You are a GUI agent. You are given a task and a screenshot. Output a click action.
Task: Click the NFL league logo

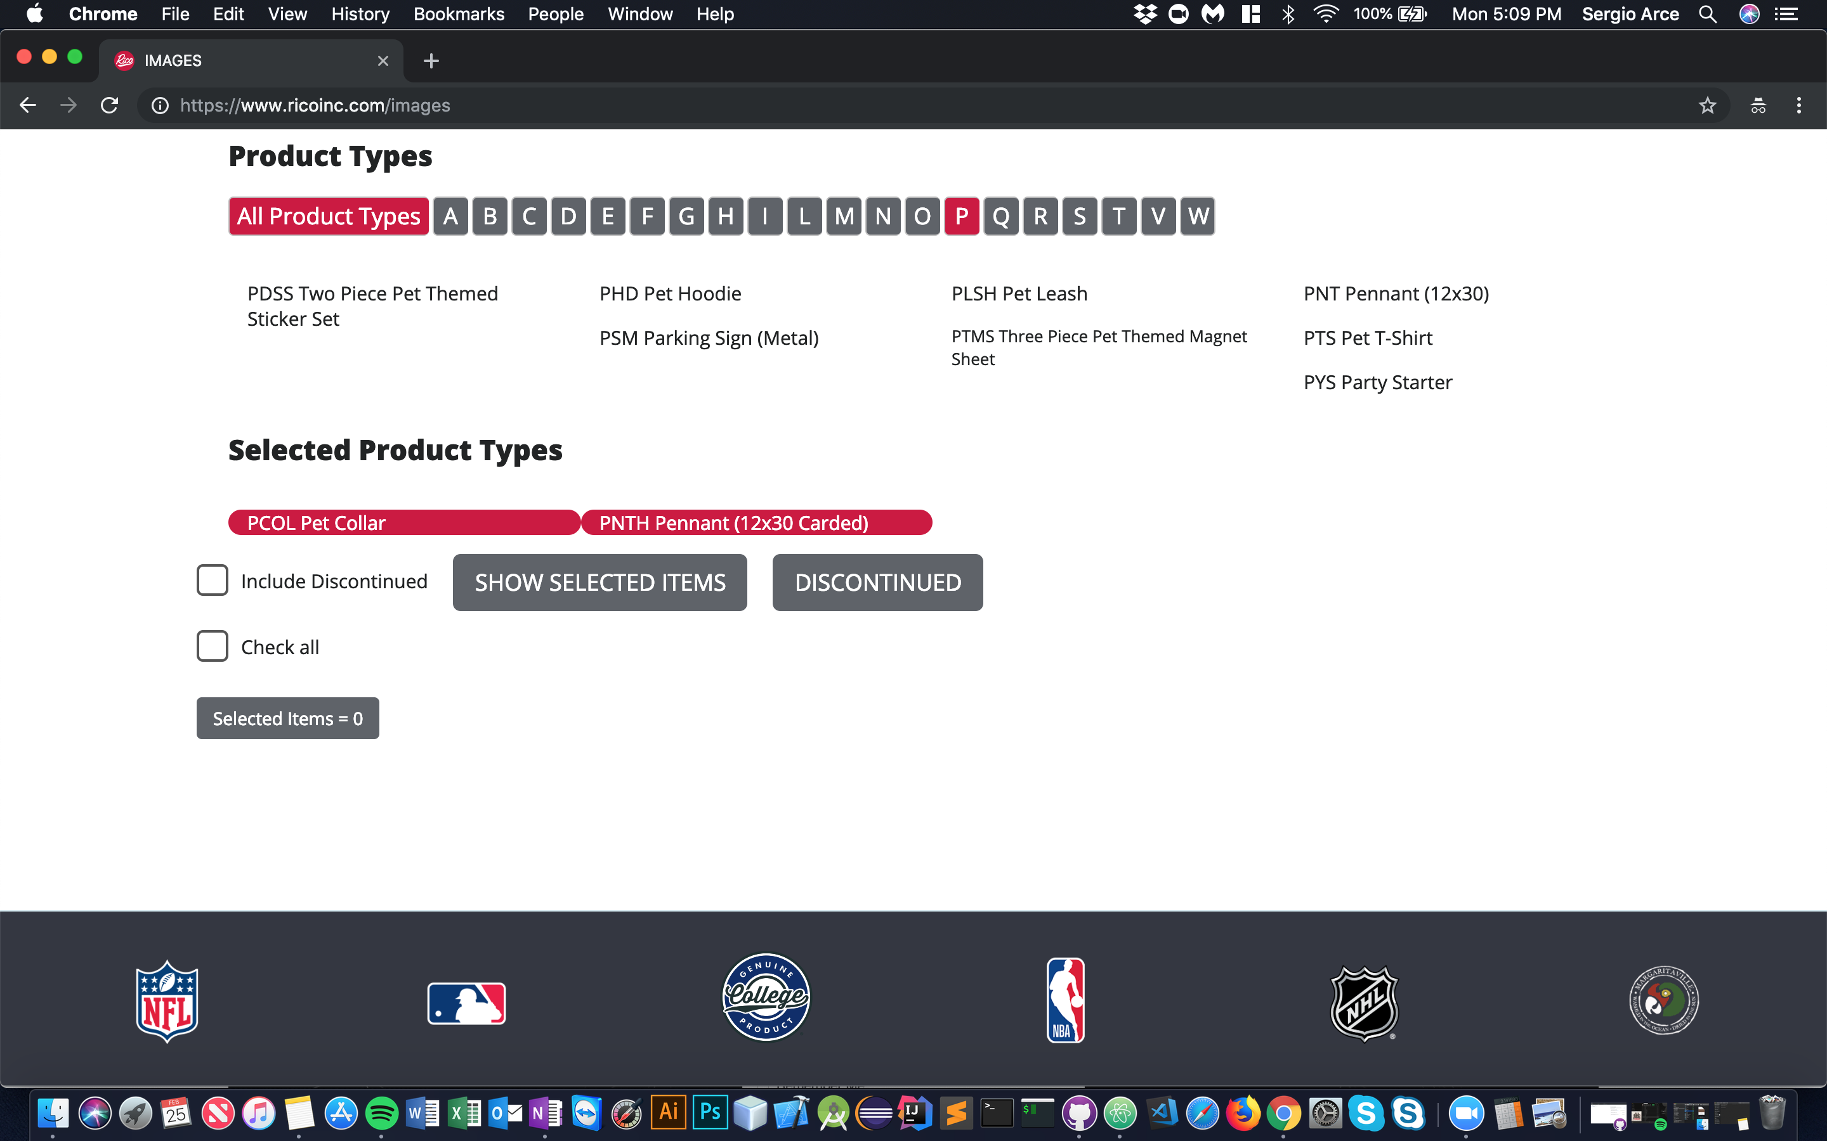pos(167,1002)
